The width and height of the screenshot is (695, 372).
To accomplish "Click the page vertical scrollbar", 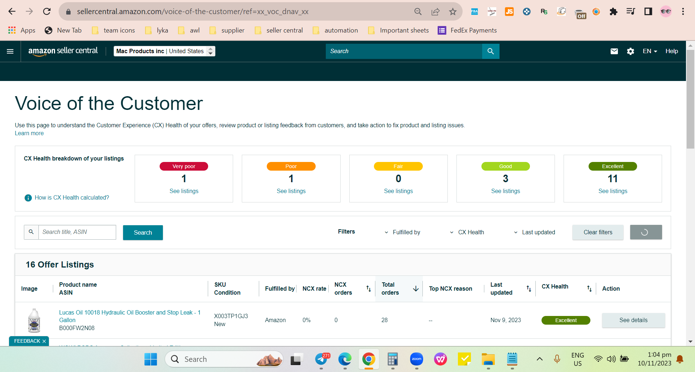I will point(691,99).
